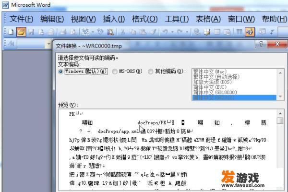The image size is (288, 192).
Task: Click the Format Painter brush icon
Action: [x=153, y=32]
